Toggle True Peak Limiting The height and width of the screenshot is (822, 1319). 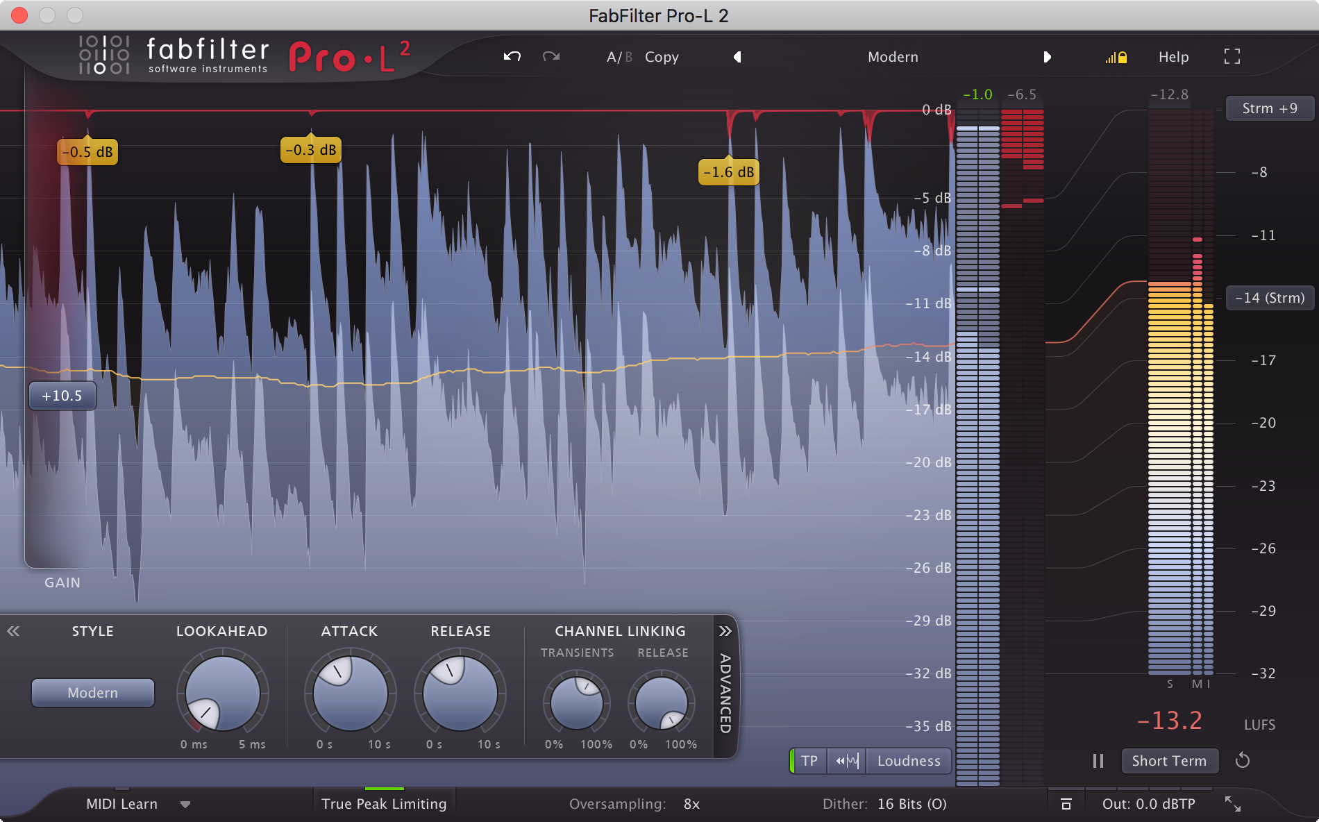point(383,803)
